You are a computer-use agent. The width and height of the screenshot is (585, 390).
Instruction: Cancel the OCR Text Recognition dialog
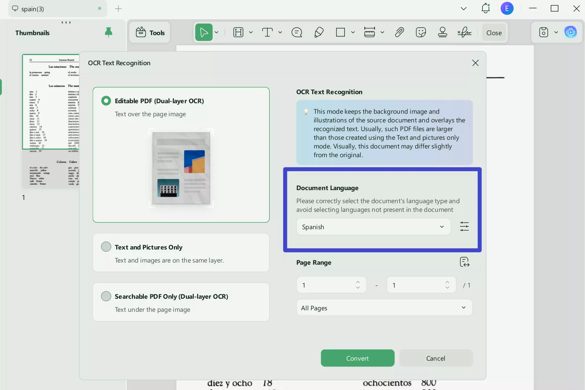point(436,358)
